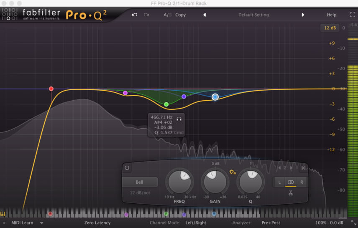
Task: Click the Q knob
Action: click(x=251, y=182)
